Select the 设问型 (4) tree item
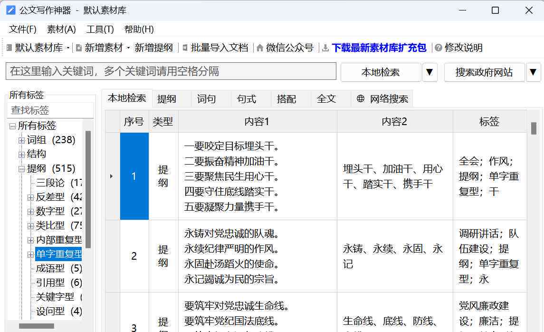Viewport: 544px width, 332px height. point(59,311)
